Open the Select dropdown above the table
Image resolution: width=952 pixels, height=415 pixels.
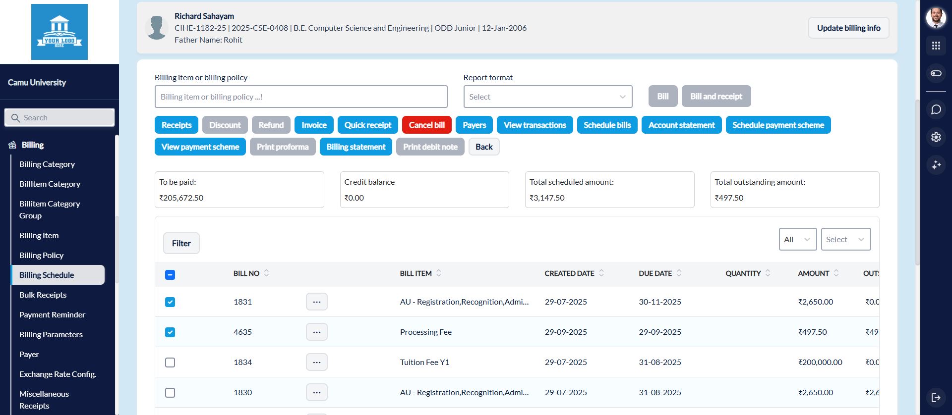(x=846, y=239)
